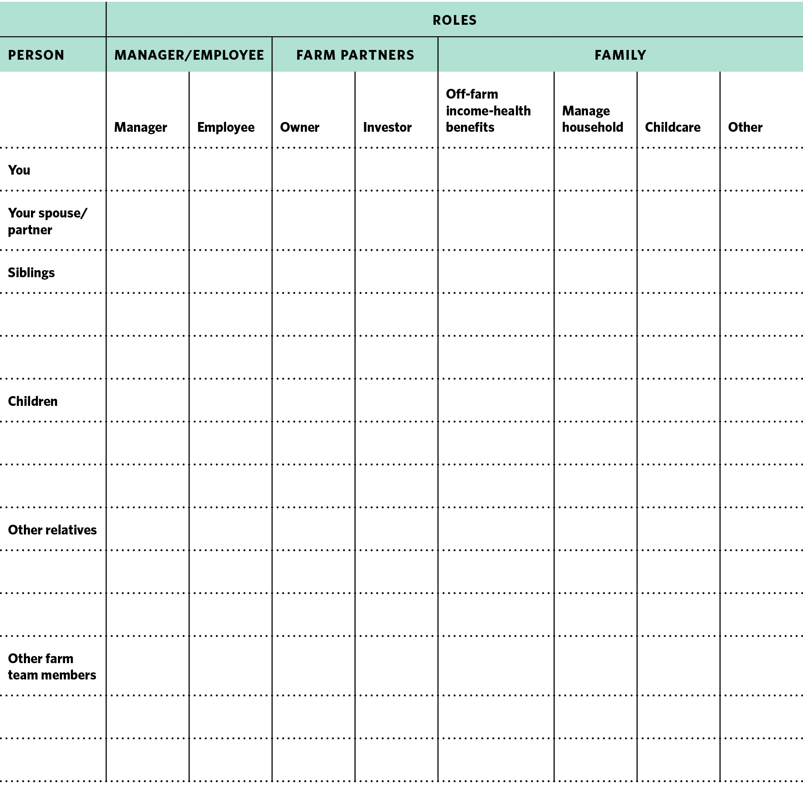803x790 pixels.
Task: Click the Manager sub-column label
Action: (141, 127)
